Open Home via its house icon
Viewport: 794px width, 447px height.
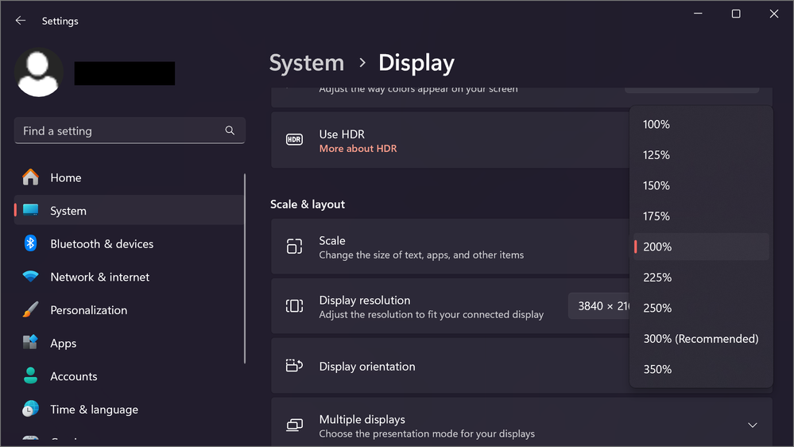click(x=30, y=177)
